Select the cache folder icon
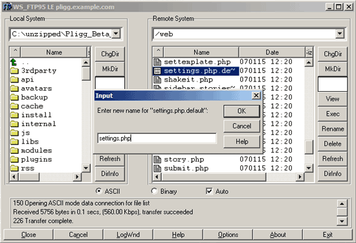356x243 pixels. (14, 106)
